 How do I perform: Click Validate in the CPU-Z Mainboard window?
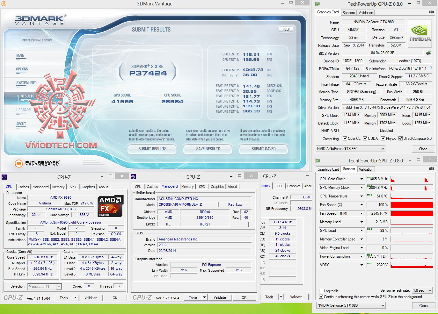pos(220,298)
